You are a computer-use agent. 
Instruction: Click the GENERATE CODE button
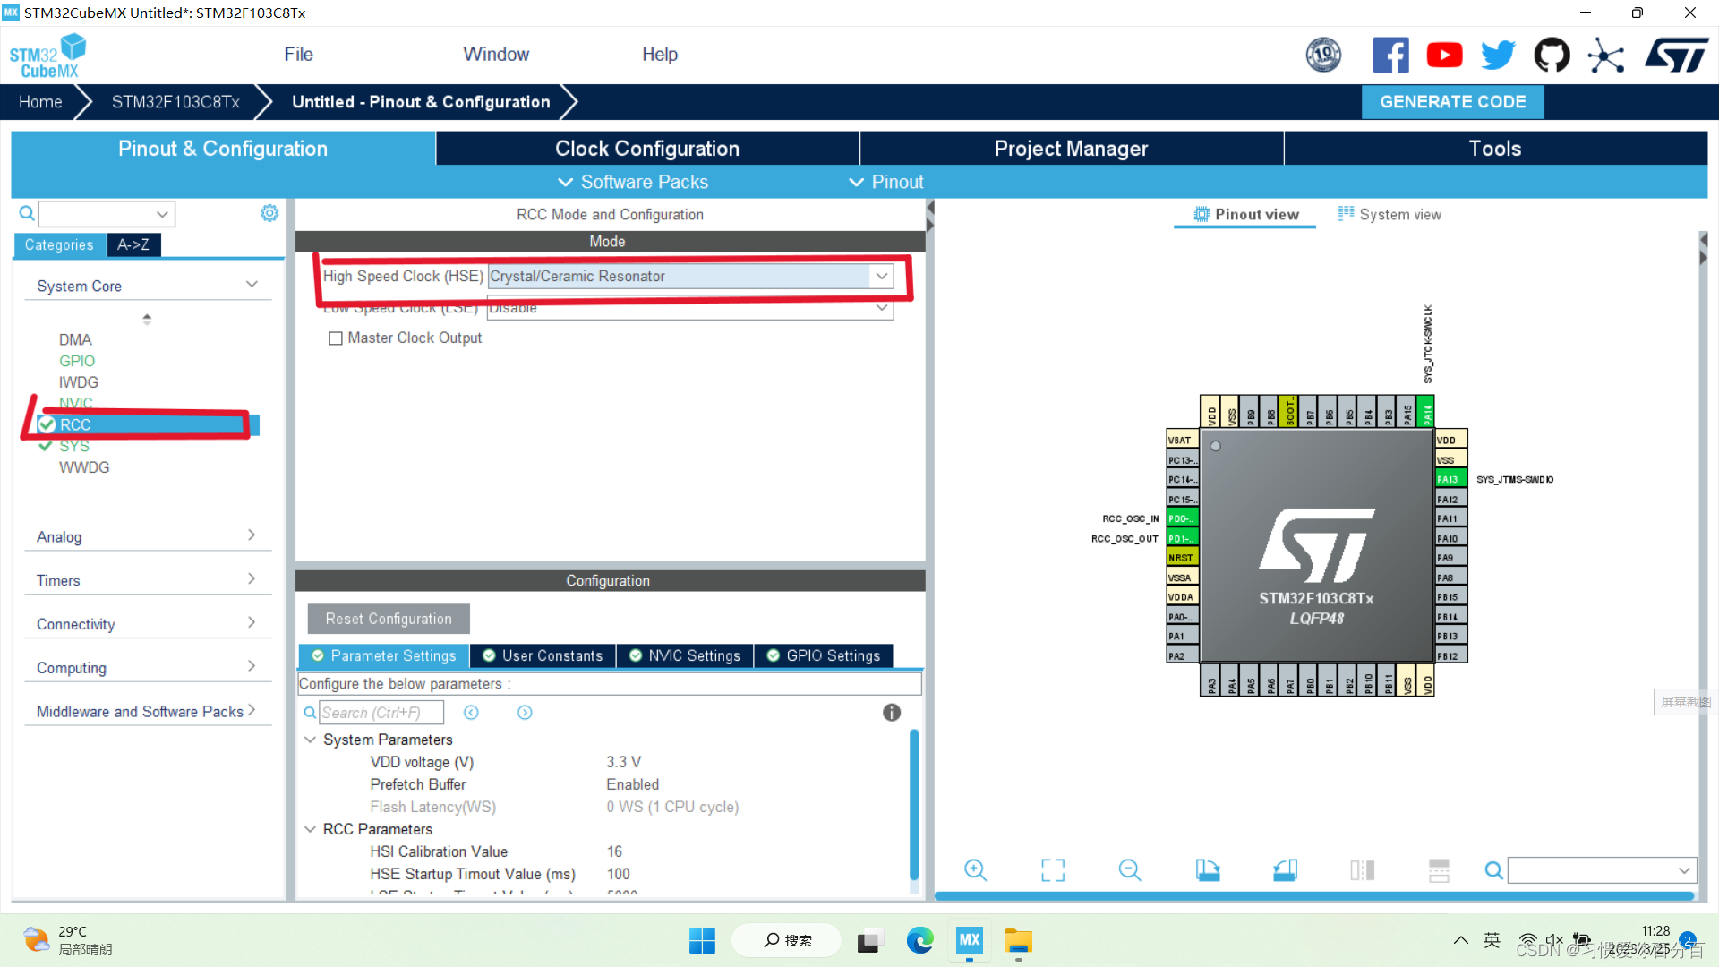pos(1452,102)
